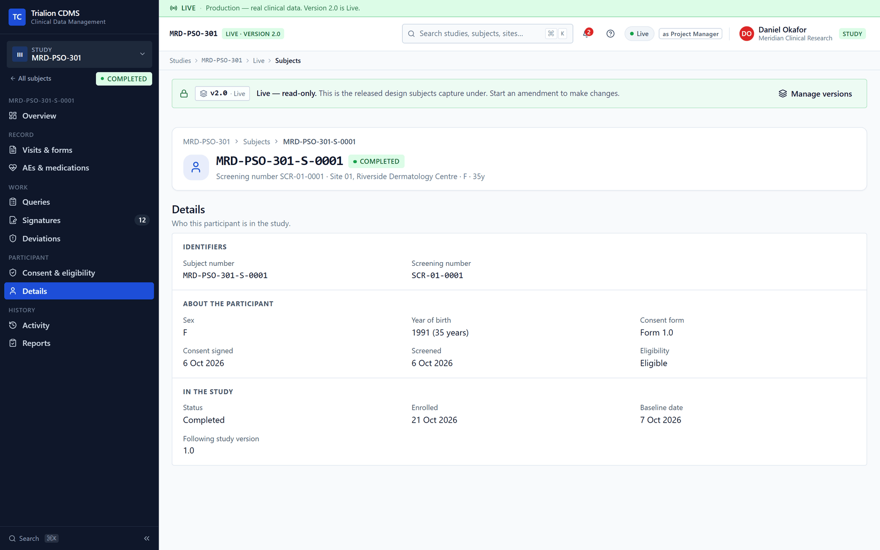The image size is (880, 550).
Task: Click the Consent form value 'Form 1.0'
Action: pos(656,333)
